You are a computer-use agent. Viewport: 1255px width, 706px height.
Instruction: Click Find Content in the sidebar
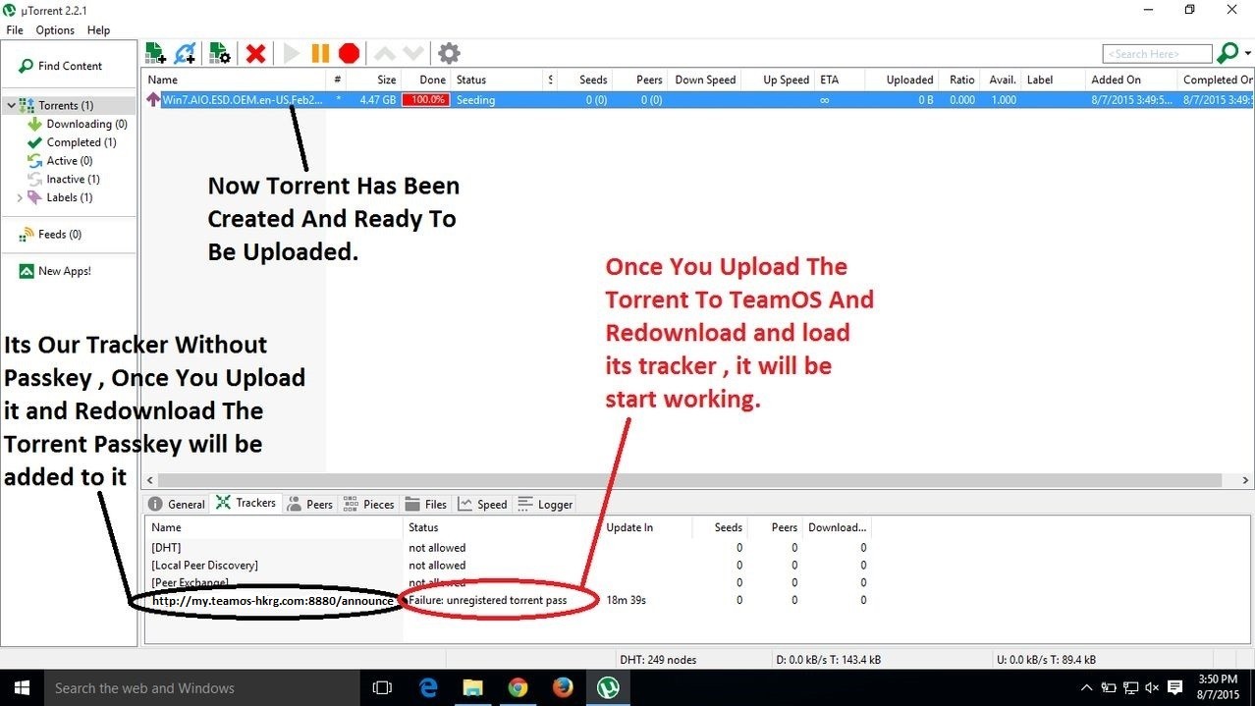(x=61, y=66)
